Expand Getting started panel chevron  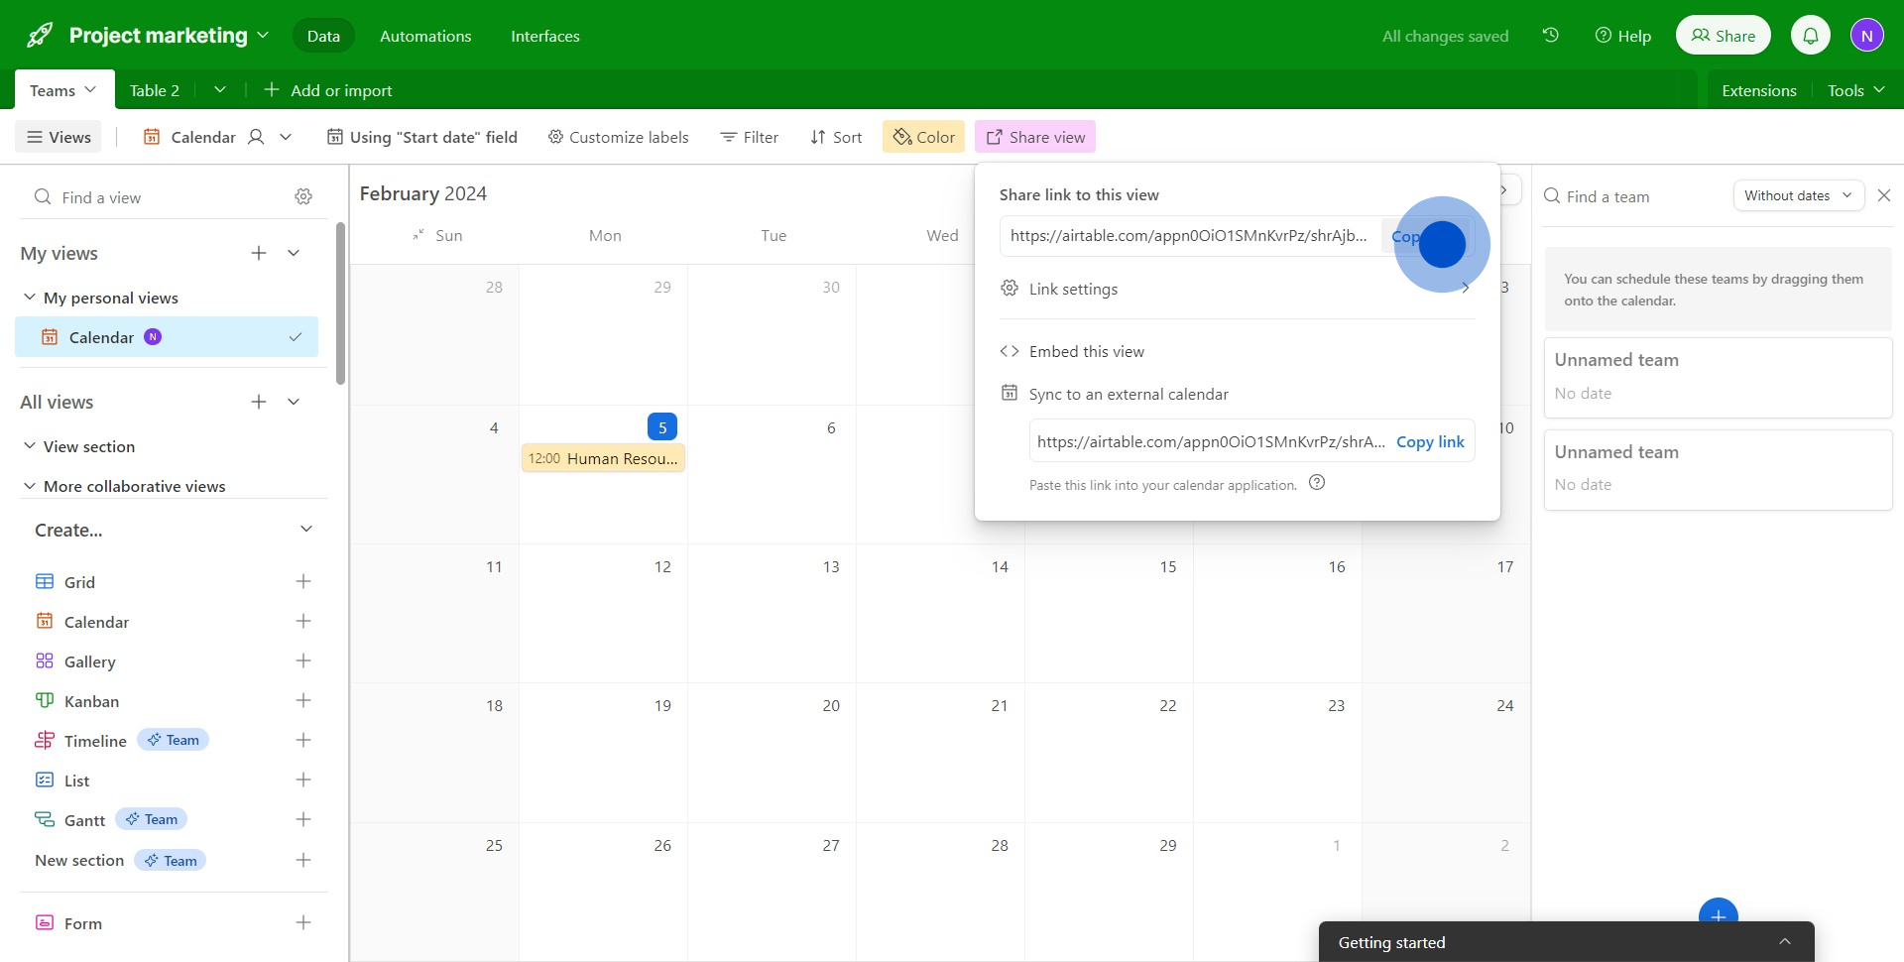pyautogui.click(x=1785, y=941)
